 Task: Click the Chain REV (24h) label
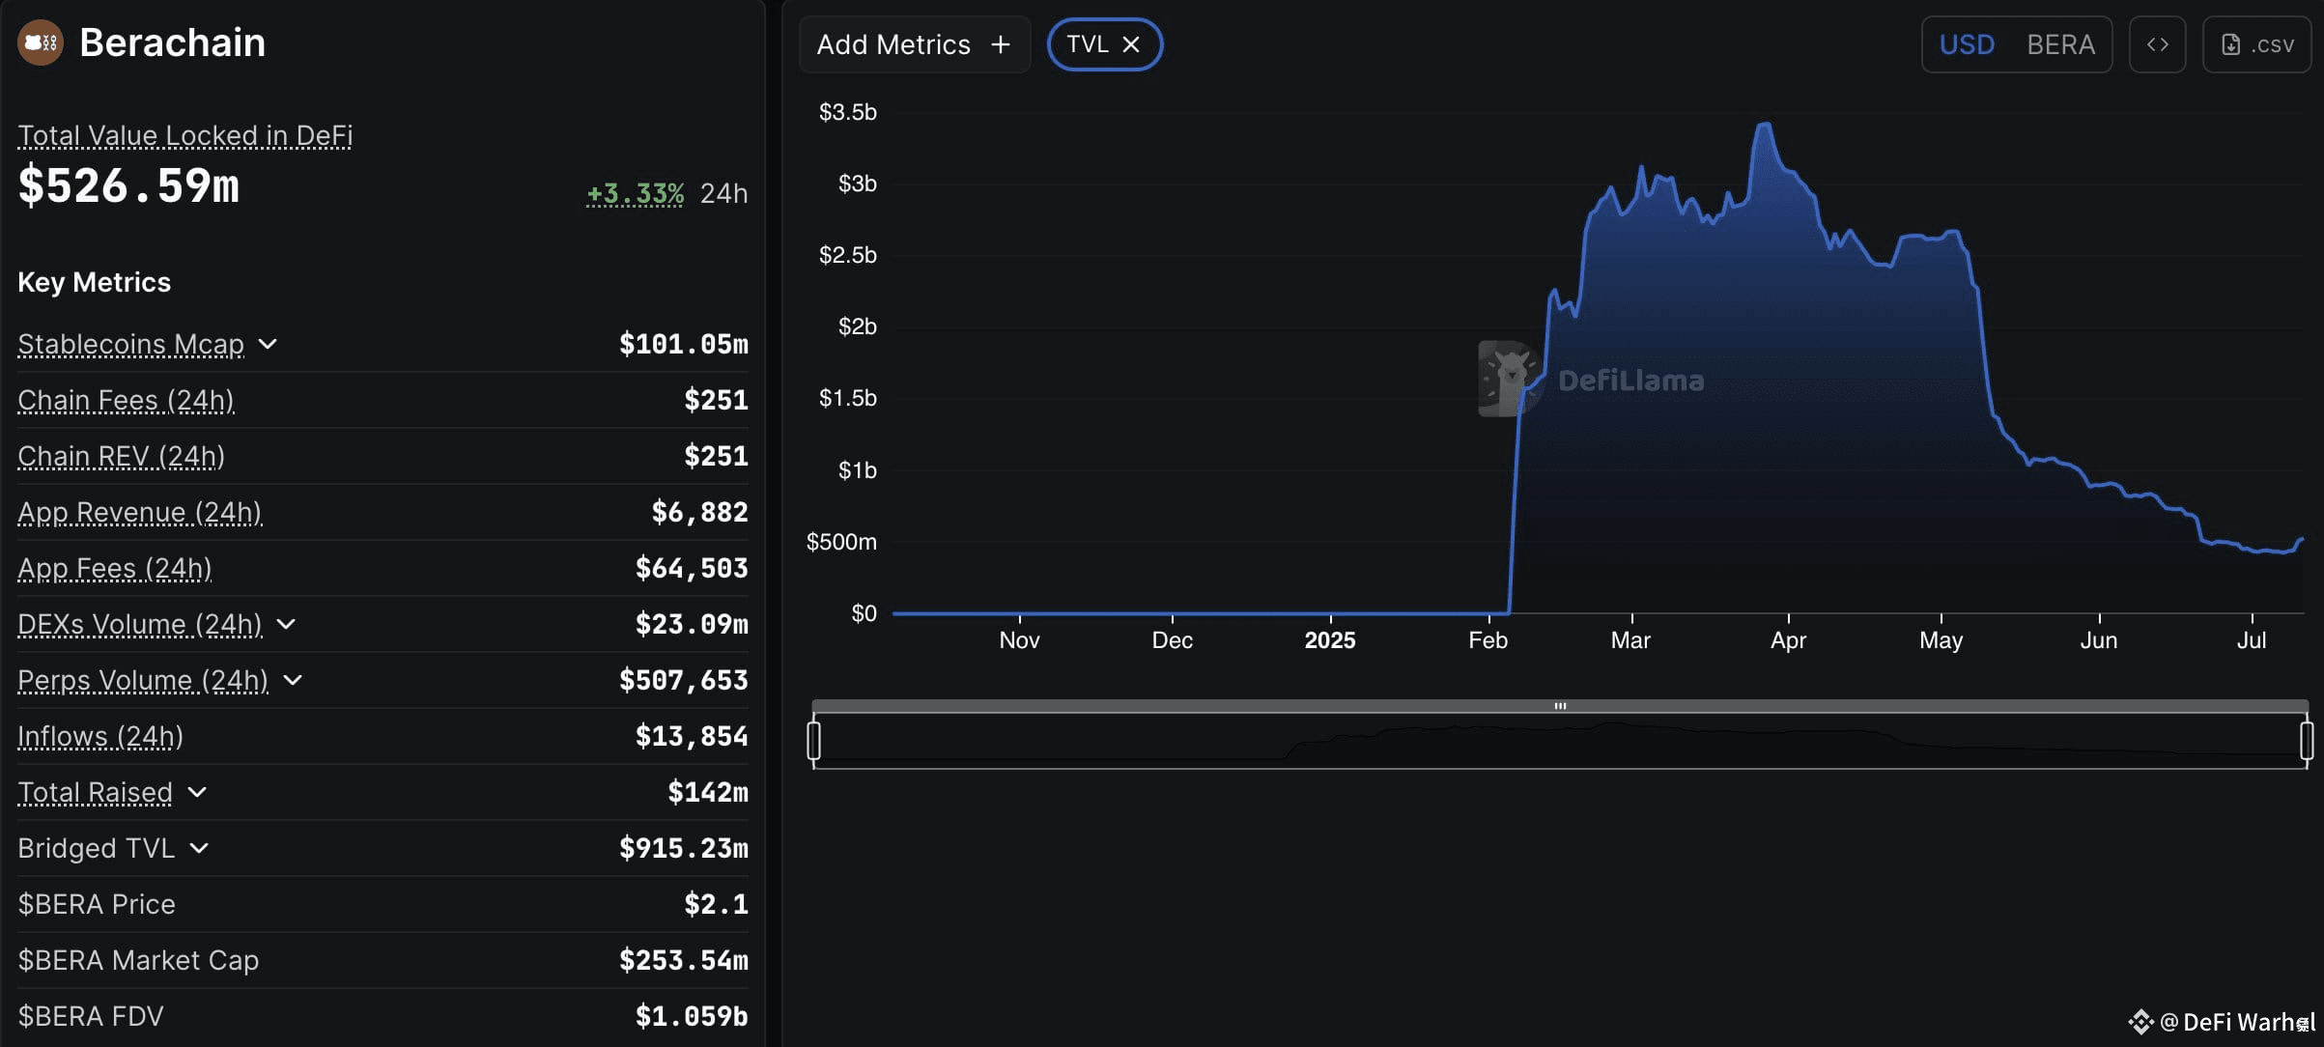(x=121, y=456)
